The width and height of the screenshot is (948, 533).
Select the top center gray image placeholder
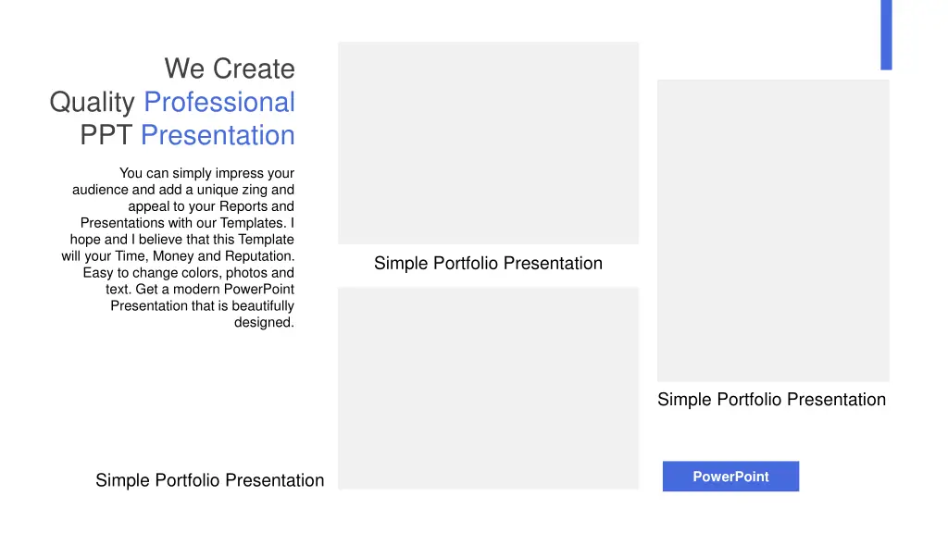(488, 143)
